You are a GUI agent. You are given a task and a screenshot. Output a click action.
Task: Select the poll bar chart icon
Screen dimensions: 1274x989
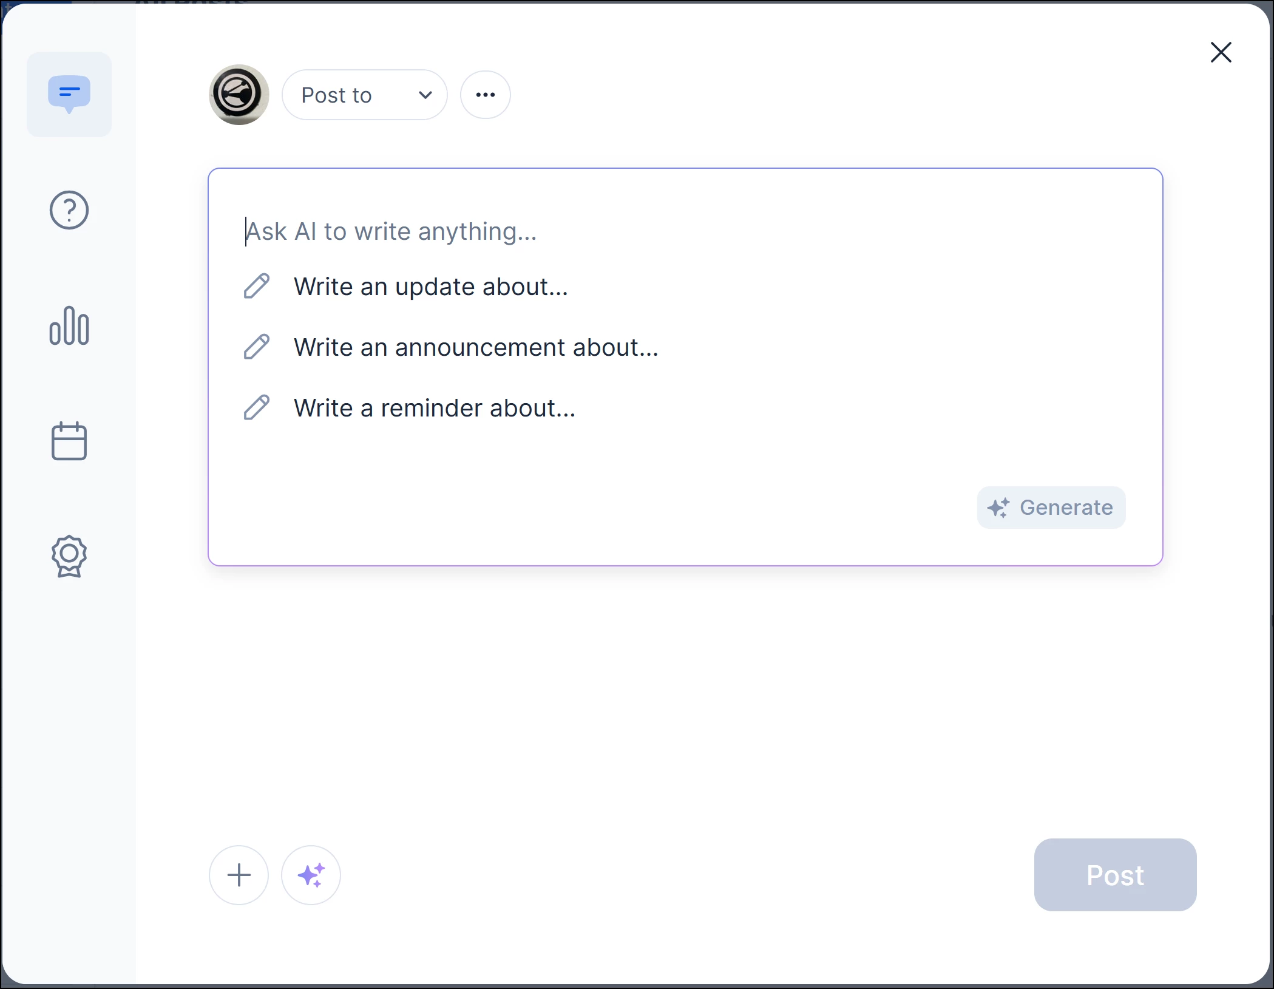(69, 326)
